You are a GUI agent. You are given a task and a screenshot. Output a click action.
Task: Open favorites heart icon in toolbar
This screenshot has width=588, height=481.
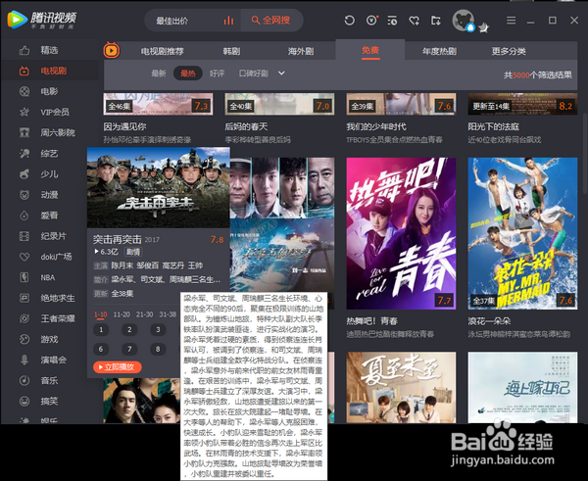tap(414, 21)
